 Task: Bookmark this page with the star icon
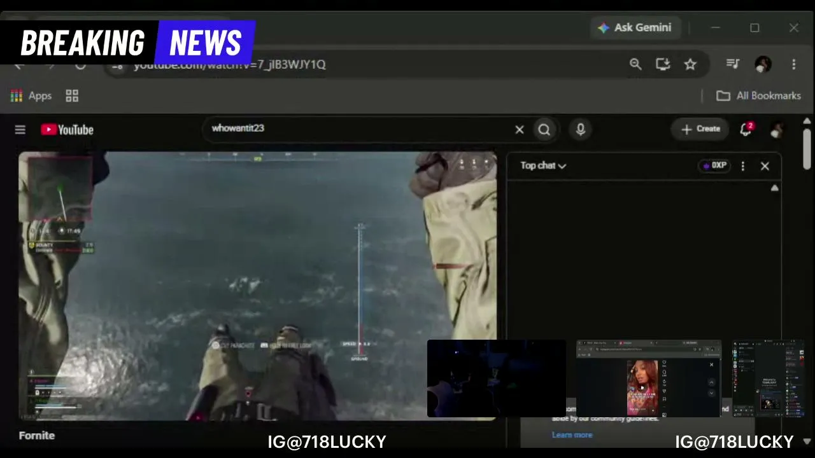tap(690, 64)
